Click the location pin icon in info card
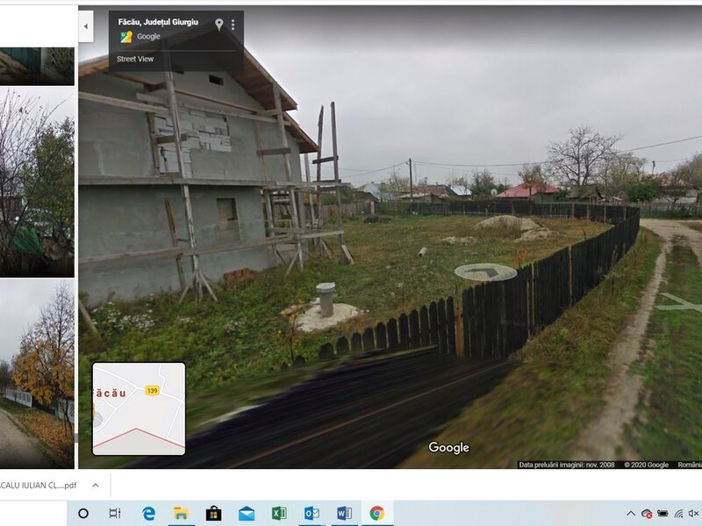The image size is (702, 526). 219,25
